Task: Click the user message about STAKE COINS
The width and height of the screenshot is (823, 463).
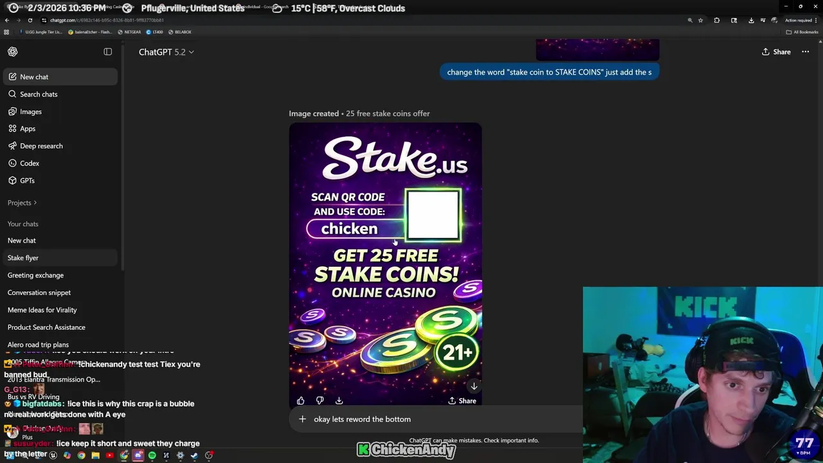Action: pos(549,72)
